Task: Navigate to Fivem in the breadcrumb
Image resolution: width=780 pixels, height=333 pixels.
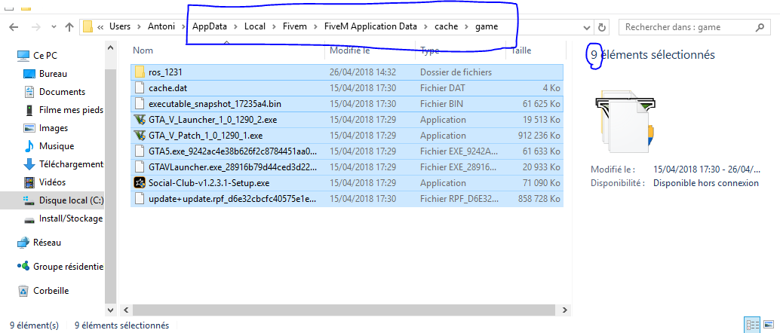Action: 295,27
